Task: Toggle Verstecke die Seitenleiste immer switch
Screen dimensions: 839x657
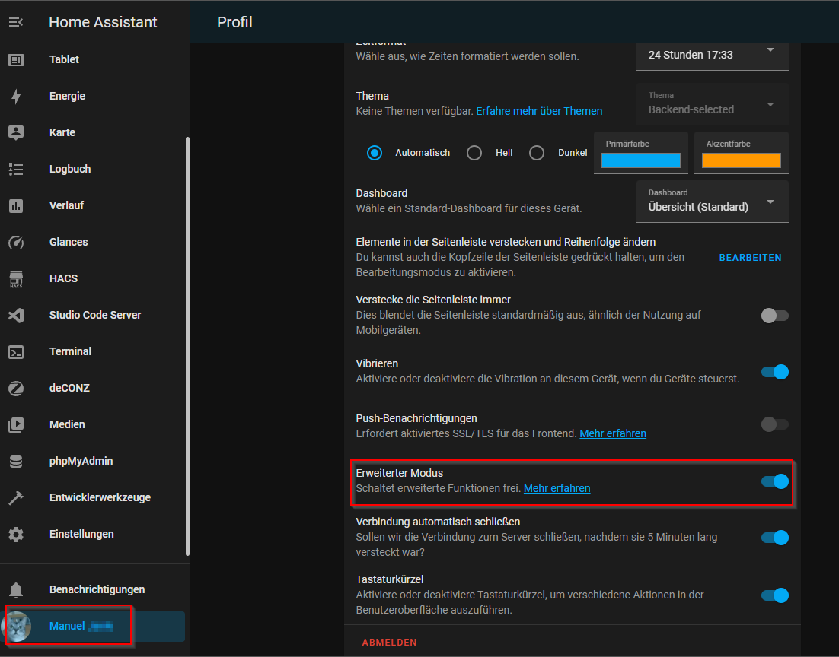Action: [x=775, y=316]
